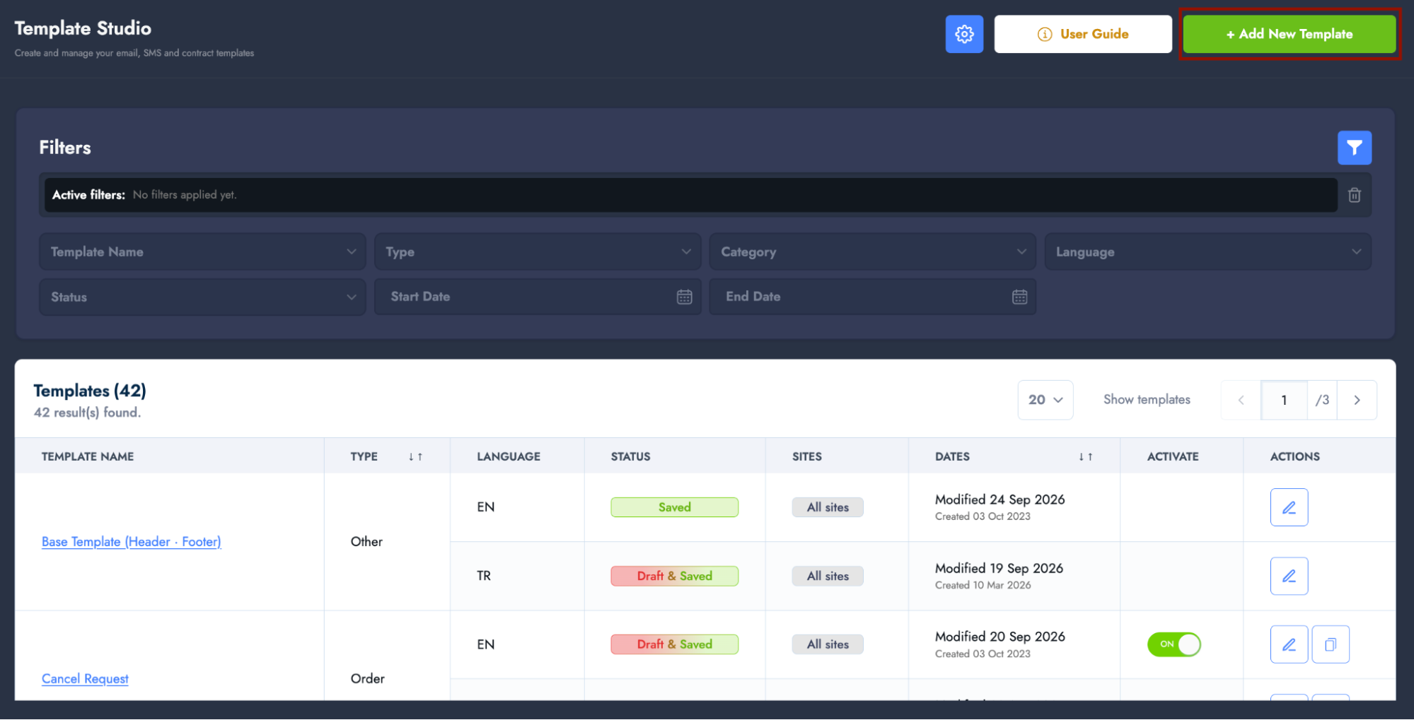Expand the Template Name filter dropdown

point(202,252)
